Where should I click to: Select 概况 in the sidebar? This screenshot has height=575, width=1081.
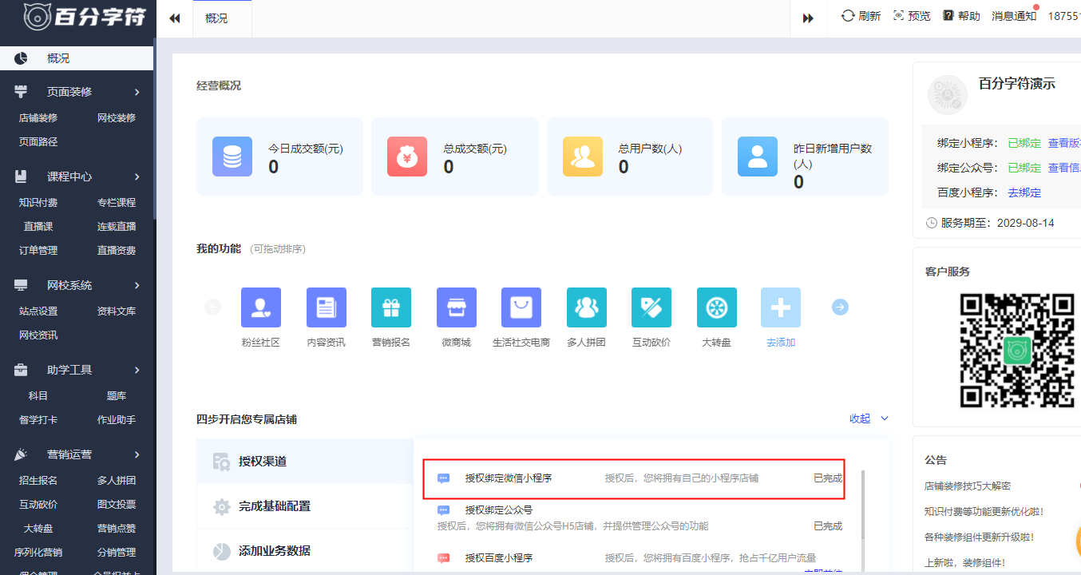pyautogui.click(x=77, y=58)
